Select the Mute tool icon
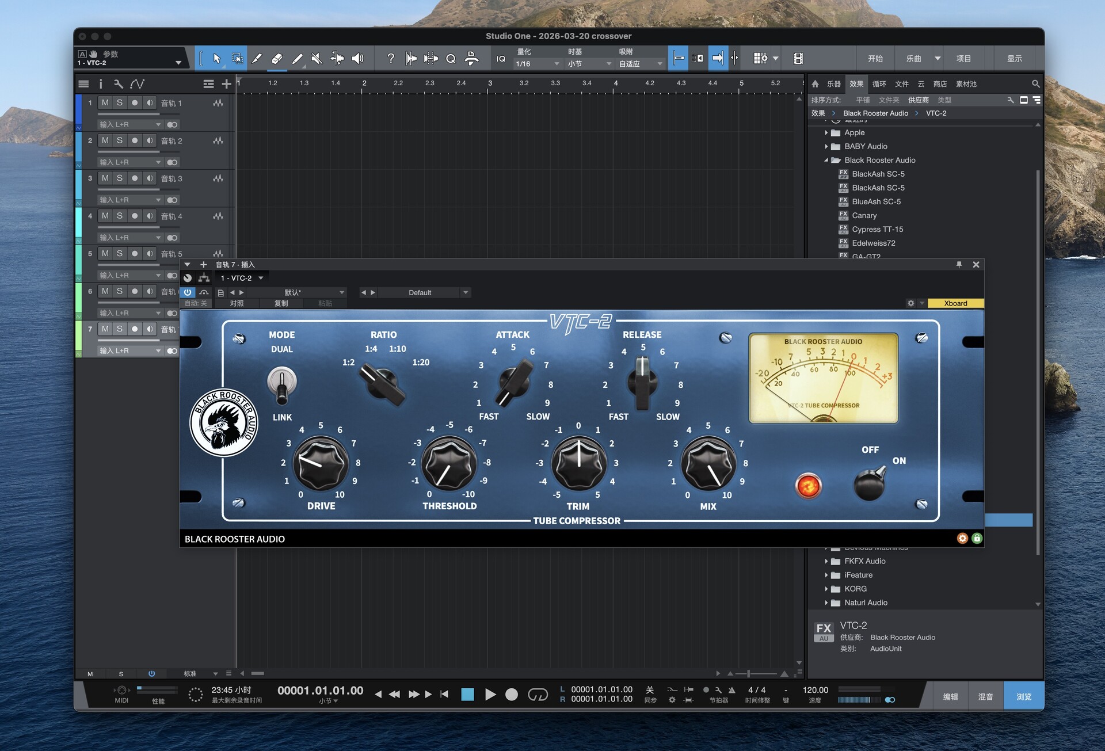The image size is (1105, 751). (317, 58)
